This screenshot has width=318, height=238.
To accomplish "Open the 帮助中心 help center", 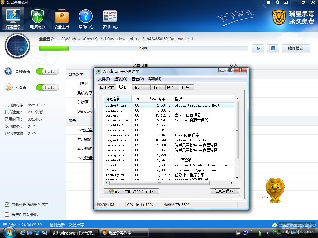I will (x=86, y=19).
